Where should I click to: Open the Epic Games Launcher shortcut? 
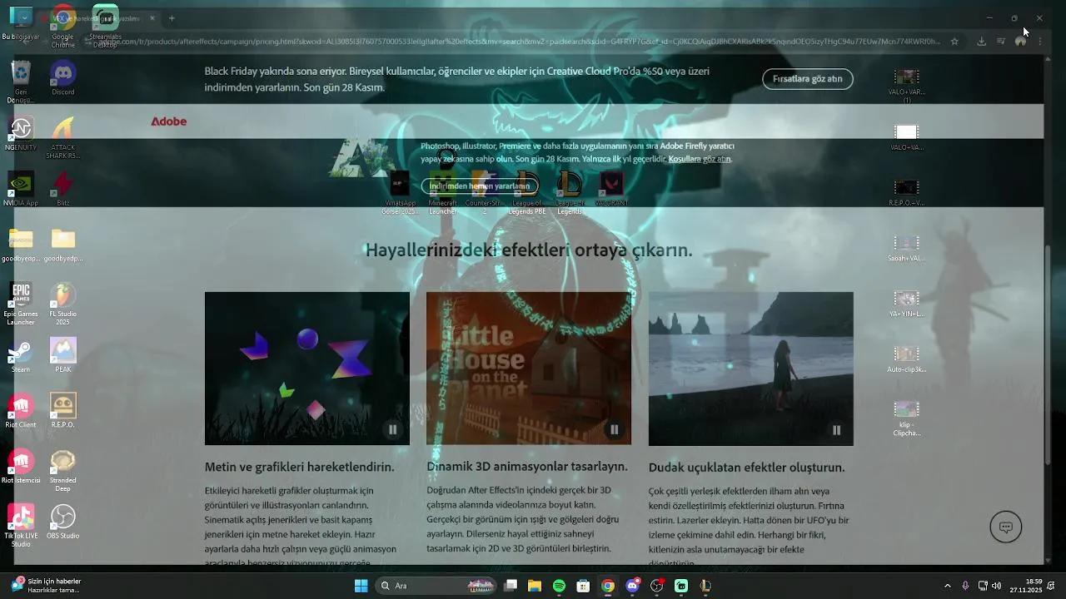click(21, 303)
